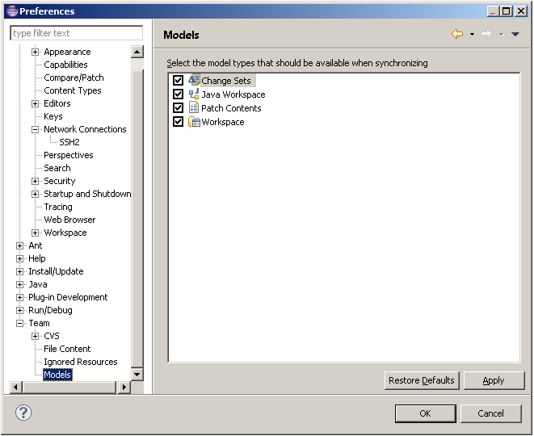
Task: Confirm with the OK button
Action: 426,413
